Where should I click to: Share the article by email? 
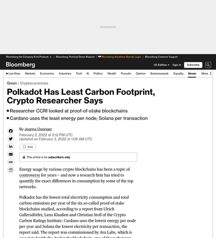click(x=11, y=154)
